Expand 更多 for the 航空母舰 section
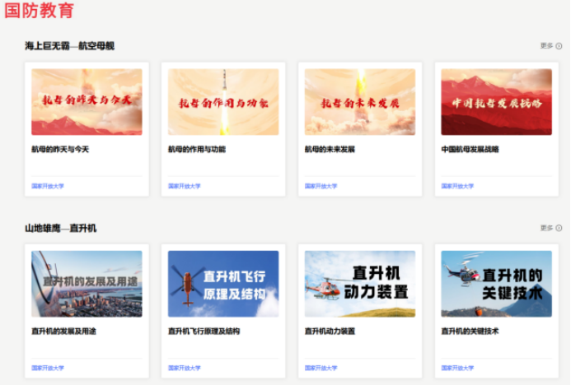Image resolution: width=571 pixels, height=385 pixels. pyautogui.click(x=550, y=46)
